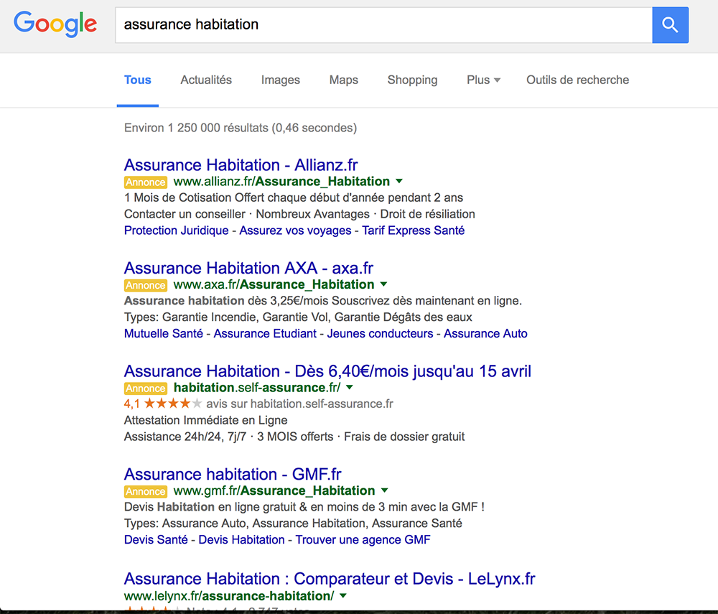Click the blue search magnifier button
The image size is (718, 614).
670,25
